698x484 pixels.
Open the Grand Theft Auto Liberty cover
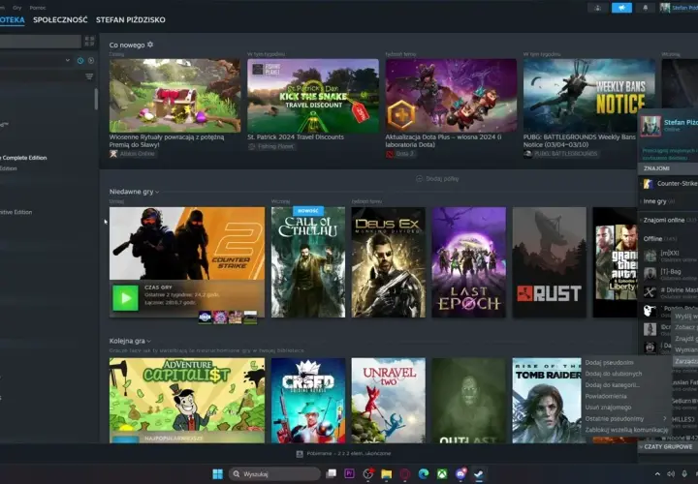point(616,262)
